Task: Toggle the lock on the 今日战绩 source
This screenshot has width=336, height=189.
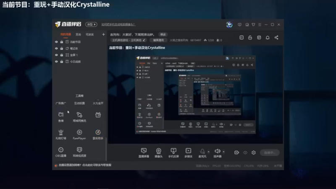Action: (x=62, y=61)
